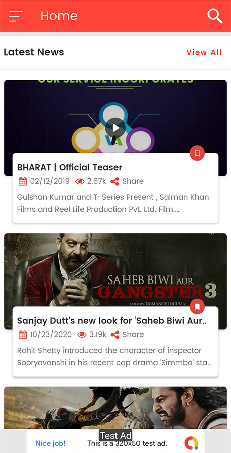This screenshot has width=231, height=453.
Task: Click the Nice job! test ad link
Action: coord(50,443)
